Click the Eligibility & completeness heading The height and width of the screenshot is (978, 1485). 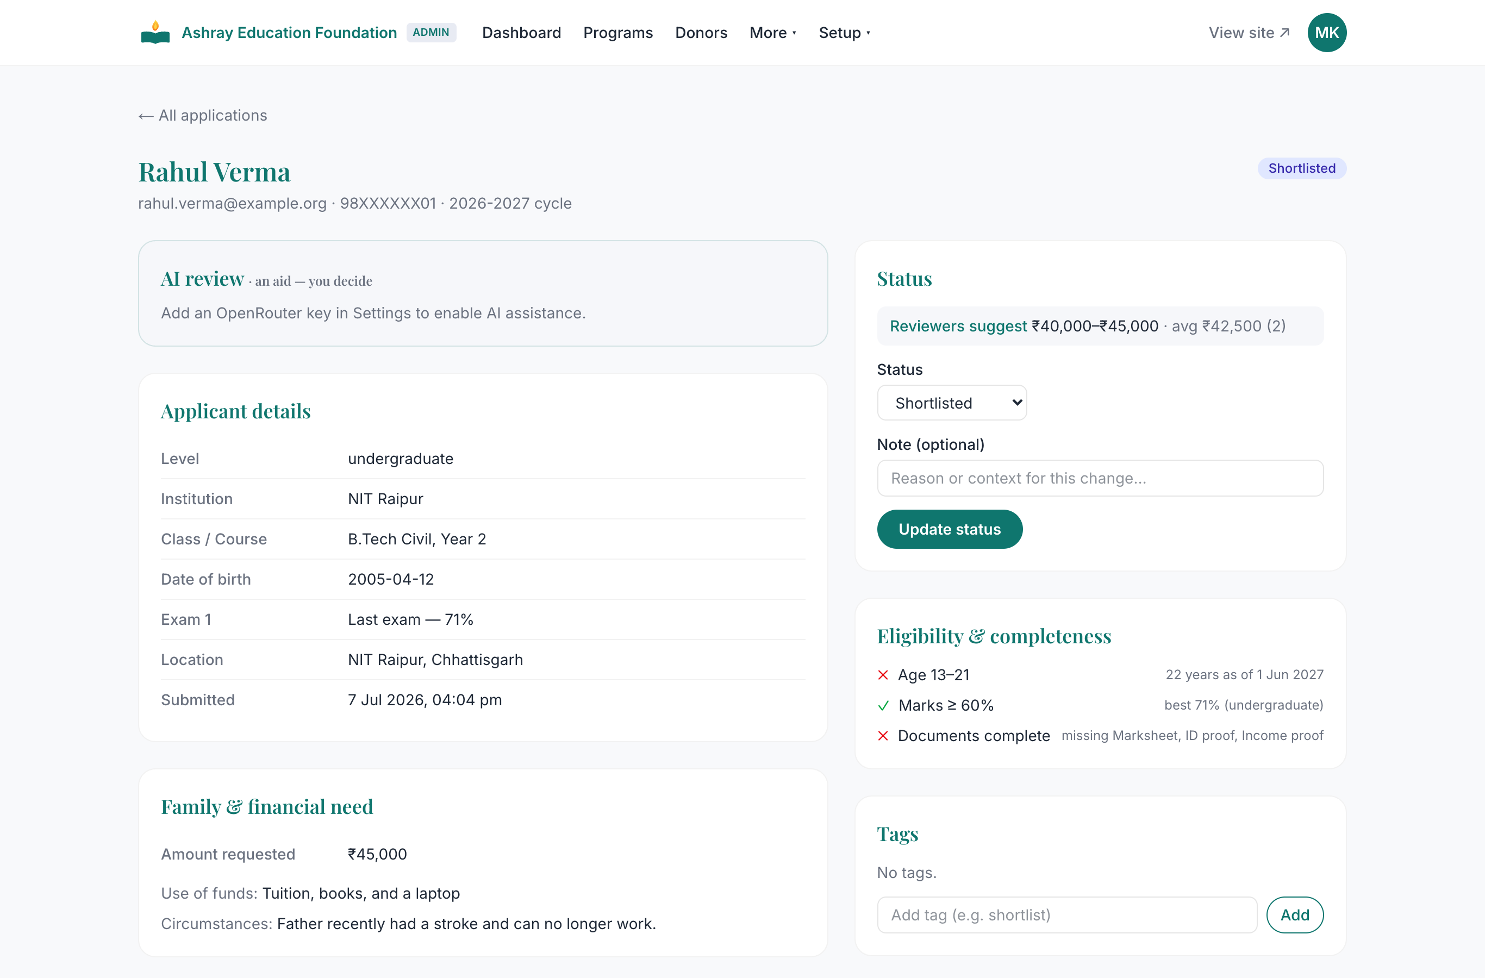(x=994, y=636)
